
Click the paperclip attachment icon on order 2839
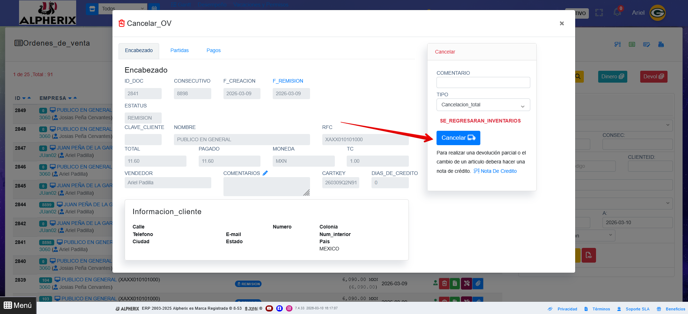[478, 283]
